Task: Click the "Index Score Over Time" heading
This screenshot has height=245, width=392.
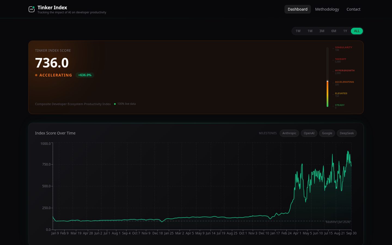Action: [55, 133]
